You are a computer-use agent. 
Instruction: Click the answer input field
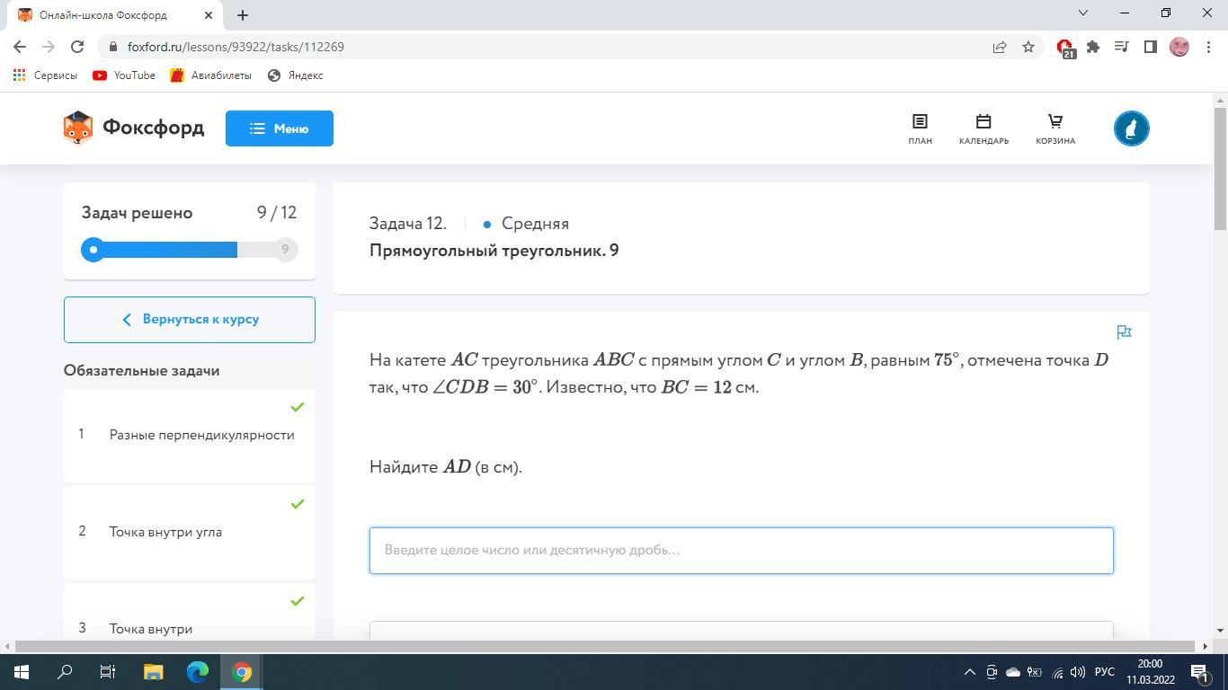(x=742, y=551)
